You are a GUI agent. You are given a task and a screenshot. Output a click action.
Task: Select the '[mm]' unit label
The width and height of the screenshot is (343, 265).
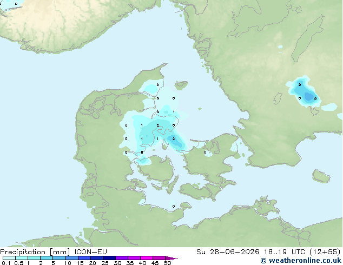[60, 252]
